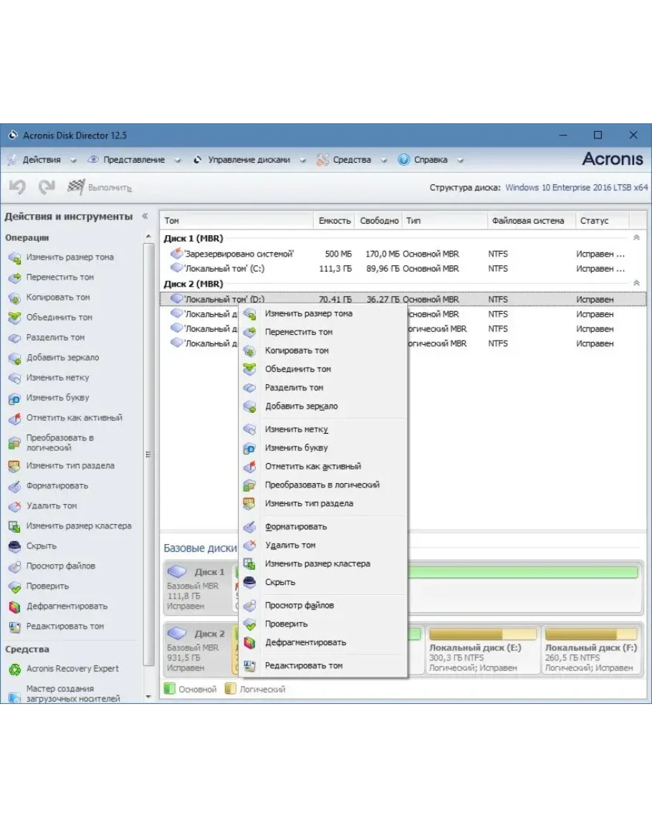
Task: Click the Объединить том icon in sidebar
Action: pyautogui.click(x=14, y=318)
